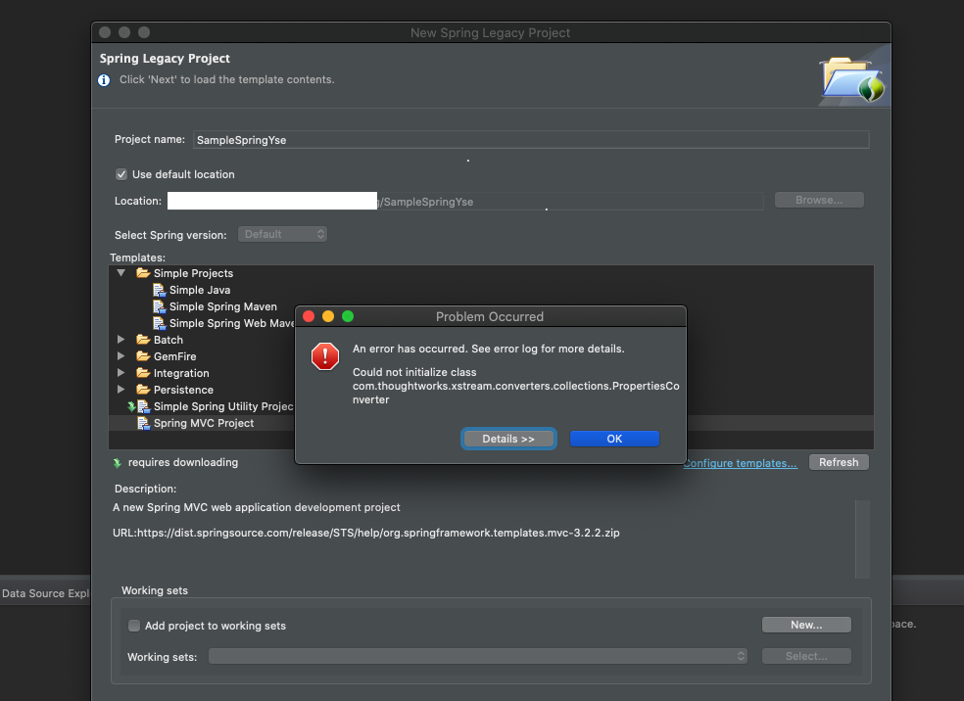
Task: Select Spring MVC Project template
Action: 491,423
